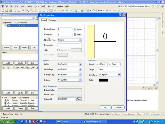Click the Design Compiler status bar button
165x124 pixels.
coord(128,114)
